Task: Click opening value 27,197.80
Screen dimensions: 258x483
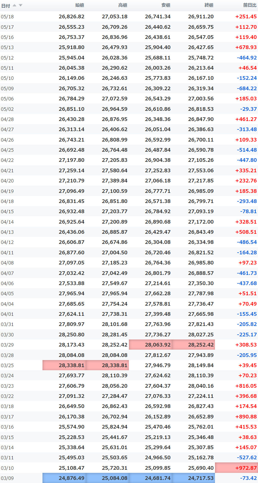Action: (71, 160)
